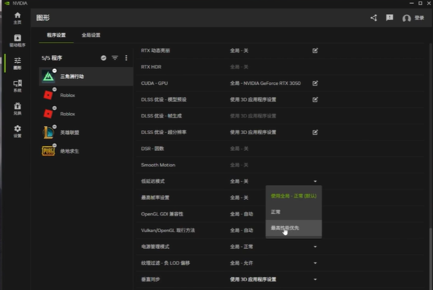Image resolution: width=433 pixels, height=290 pixels.
Task: Click the share icon in the top bar
Action: click(x=374, y=18)
